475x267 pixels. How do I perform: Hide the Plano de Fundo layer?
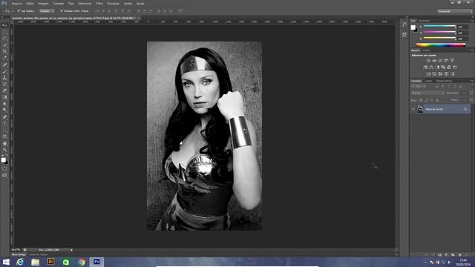[413, 109]
